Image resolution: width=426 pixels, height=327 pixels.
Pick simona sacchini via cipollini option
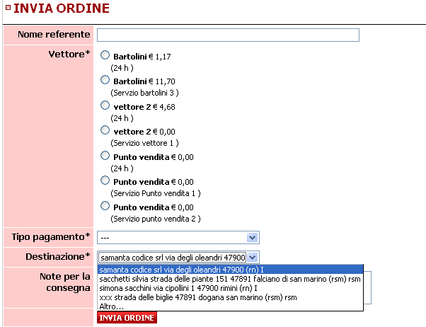[231, 288]
